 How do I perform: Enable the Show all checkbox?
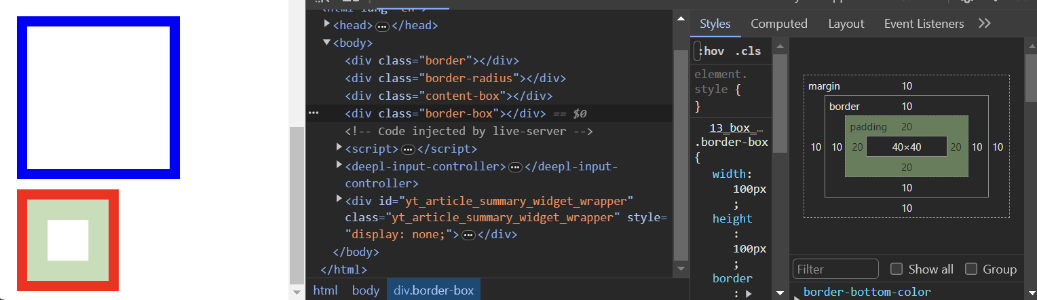(x=897, y=269)
